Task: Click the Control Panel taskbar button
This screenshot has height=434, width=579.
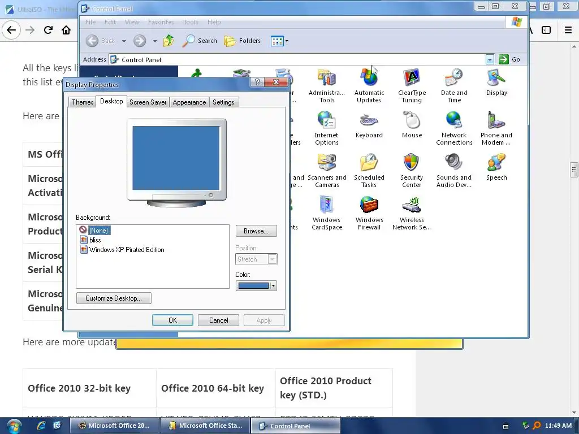Action: [295, 426]
